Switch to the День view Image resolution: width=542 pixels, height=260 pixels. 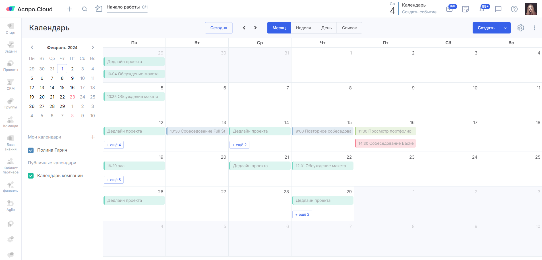coord(326,28)
